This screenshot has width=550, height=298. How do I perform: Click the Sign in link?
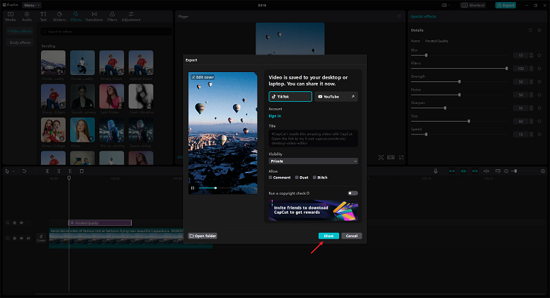[275, 116]
